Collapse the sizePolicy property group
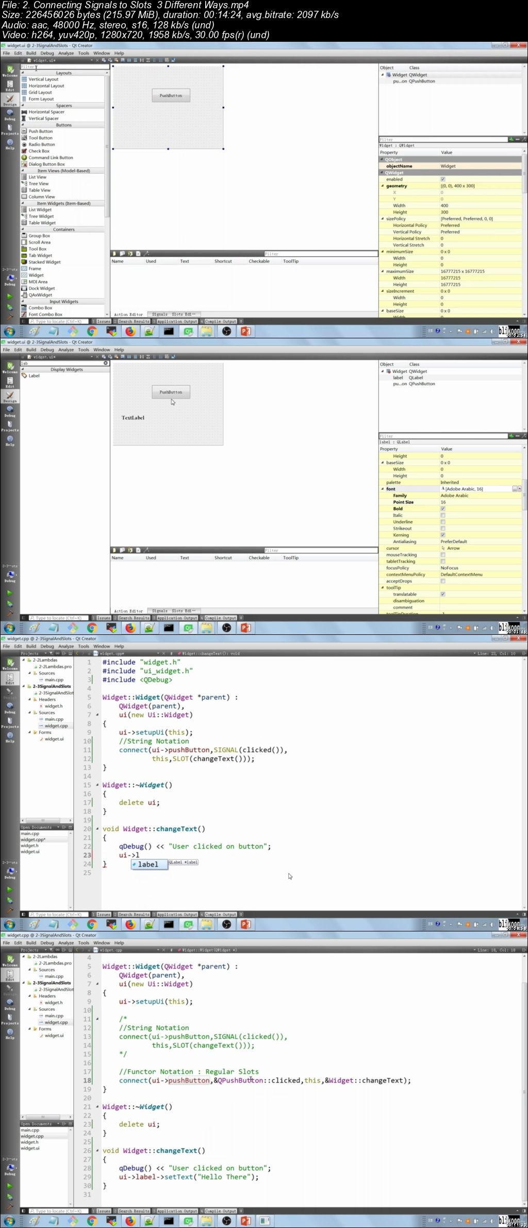The width and height of the screenshot is (528, 1228). tap(383, 219)
